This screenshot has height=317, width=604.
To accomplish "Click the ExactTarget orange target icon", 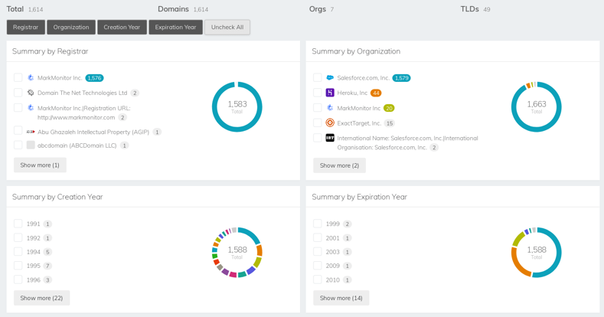I will click(330, 123).
